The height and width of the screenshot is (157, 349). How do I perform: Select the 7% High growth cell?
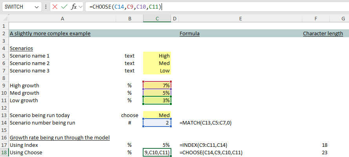157,85
